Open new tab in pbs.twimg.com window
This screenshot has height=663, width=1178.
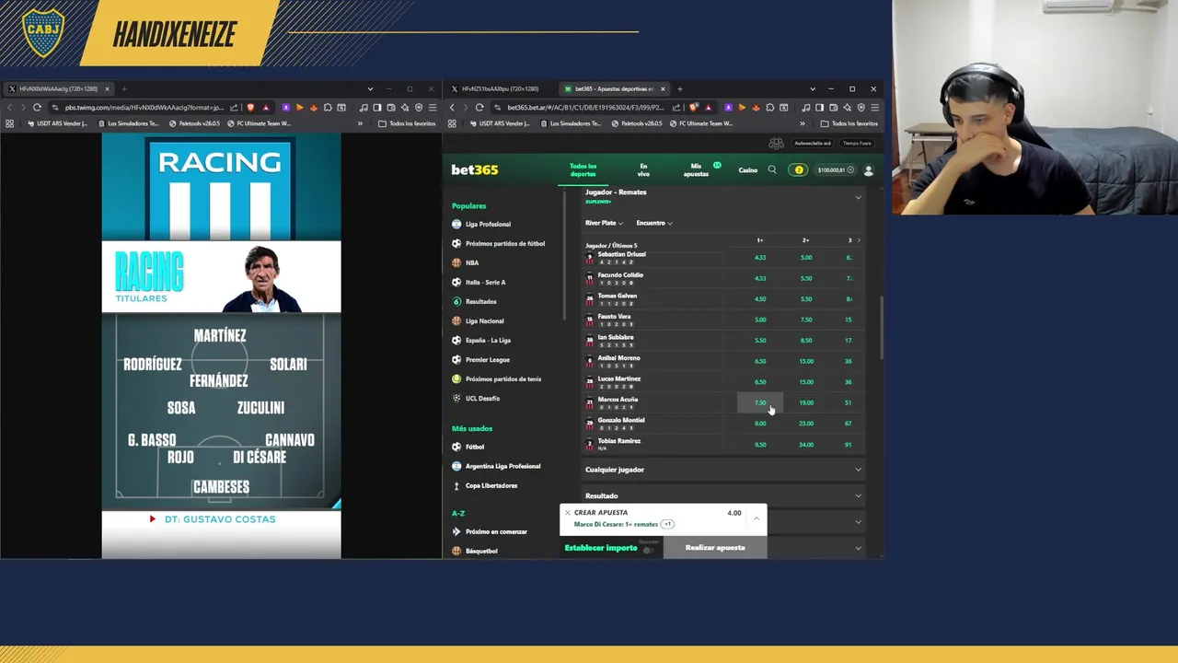click(x=124, y=89)
